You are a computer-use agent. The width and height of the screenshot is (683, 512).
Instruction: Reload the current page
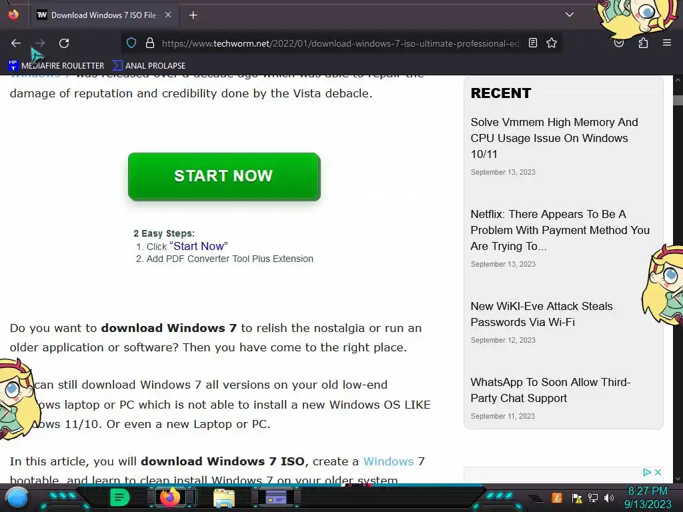[x=64, y=43]
